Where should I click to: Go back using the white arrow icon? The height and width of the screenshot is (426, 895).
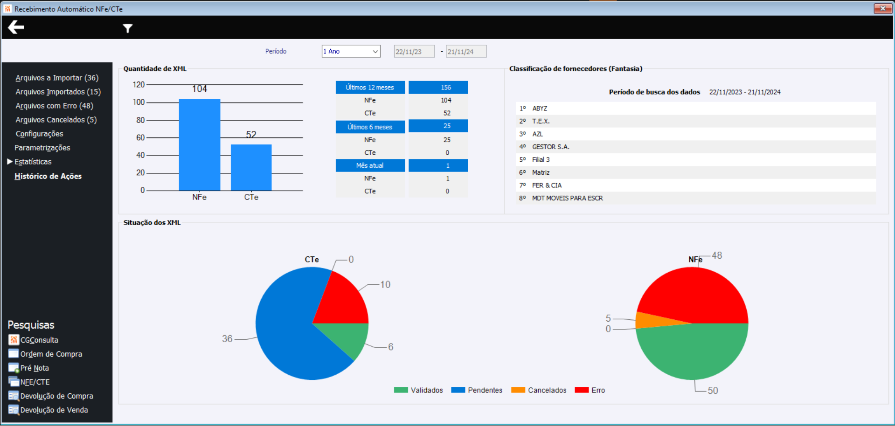(x=16, y=27)
